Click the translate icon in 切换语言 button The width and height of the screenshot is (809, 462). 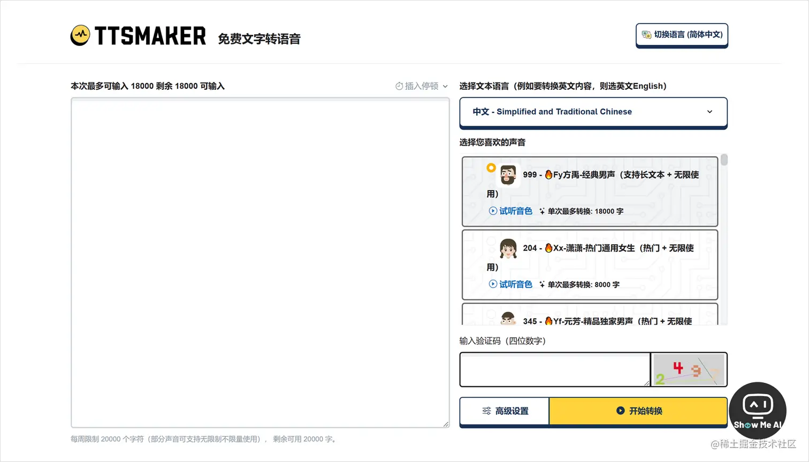click(x=646, y=35)
